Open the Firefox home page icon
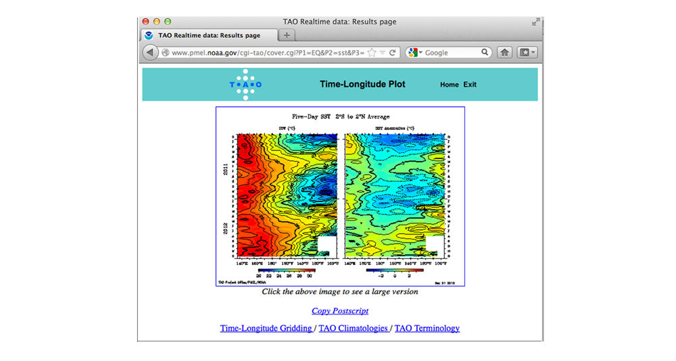The width and height of the screenshot is (676, 361). click(504, 53)
